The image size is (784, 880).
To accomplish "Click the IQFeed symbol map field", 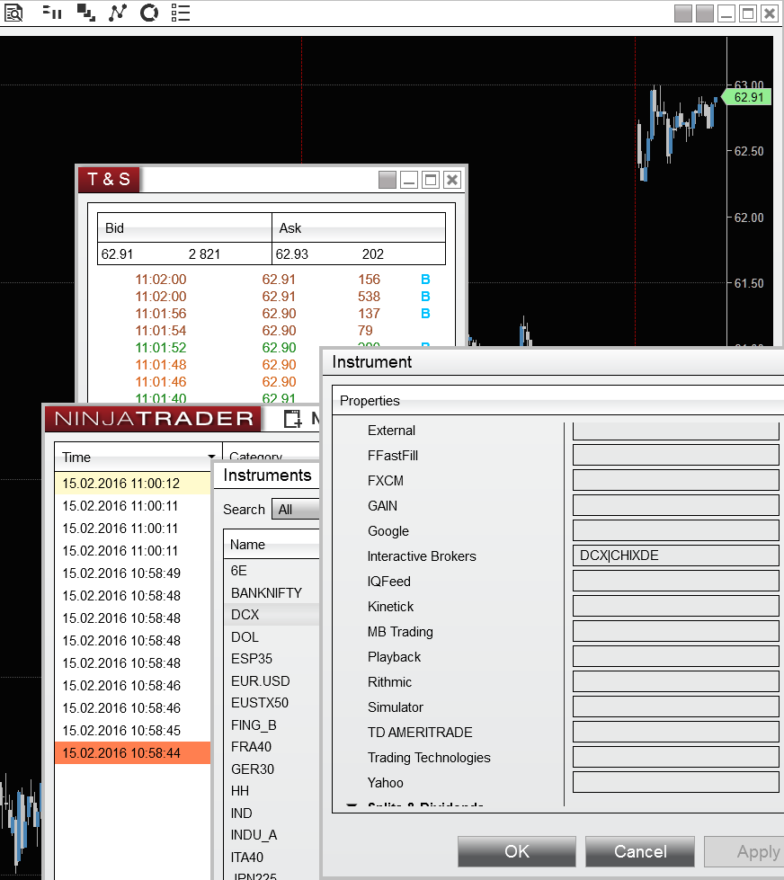I will tap(676, 581).
